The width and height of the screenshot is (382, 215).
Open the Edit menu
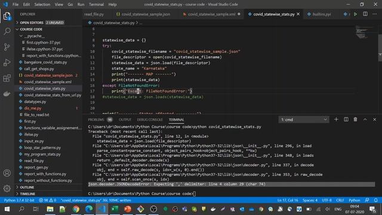click(x=26, y=4)
